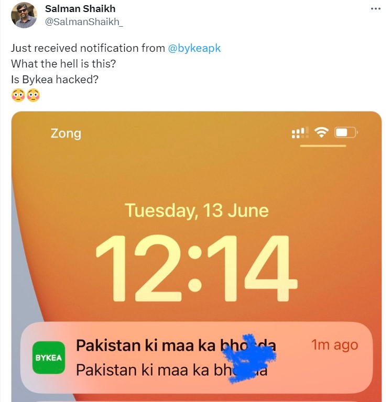Open the three-dot more options menu
This screenshot has height=402, width=391.
[376, 9]
